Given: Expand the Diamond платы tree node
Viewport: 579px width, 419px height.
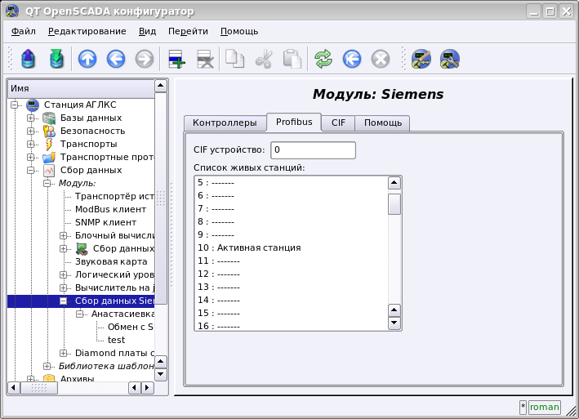Looking at the screenshot, I should coord(64,353).
